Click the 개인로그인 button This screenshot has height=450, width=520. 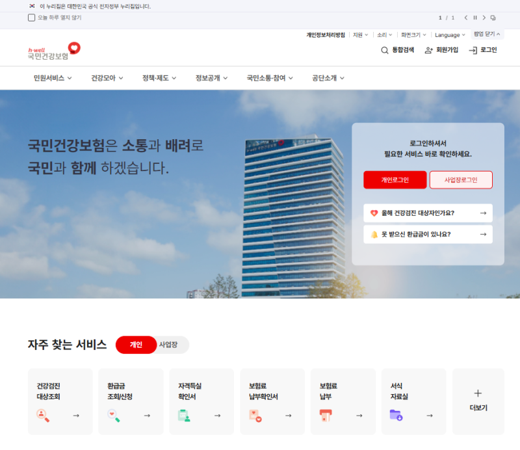(x=395, y=180)
